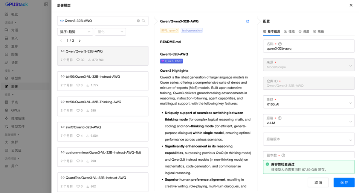Select QuantTrio/Qwen3-VL-32B-Instruct-AWQ model card
359x193 pixels.
(103, 182)
